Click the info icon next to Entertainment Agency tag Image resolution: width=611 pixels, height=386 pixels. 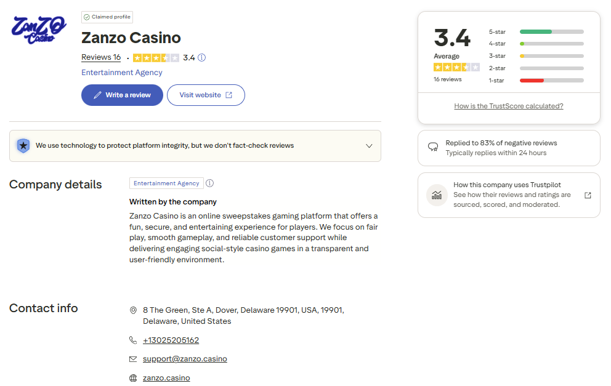click(209, 183)
